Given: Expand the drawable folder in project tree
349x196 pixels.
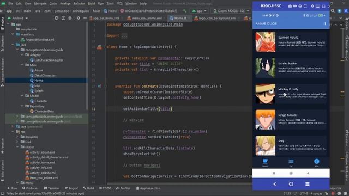Looking at the screenshot, I should pos(17,137).
